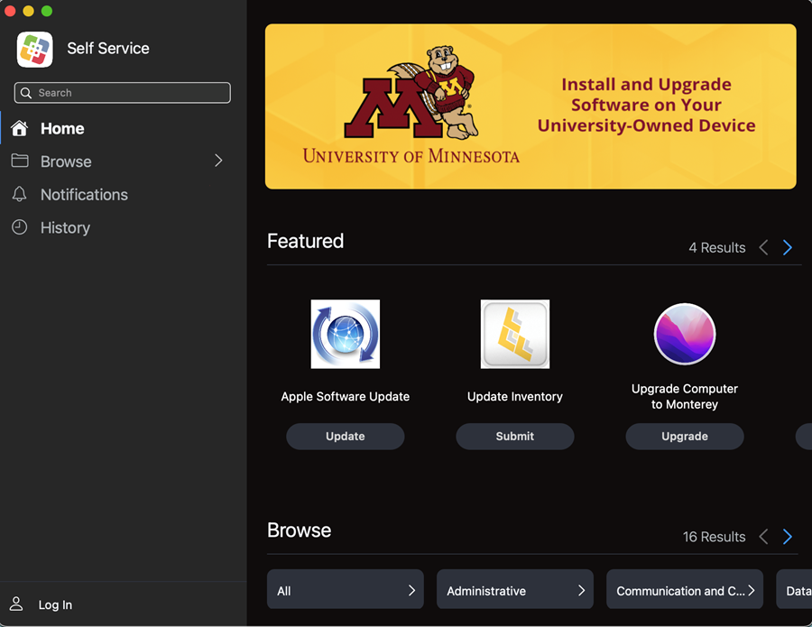This screenshot has width=812, height=627.
Task: Click the green zoom window button
Action: point(47,11)
